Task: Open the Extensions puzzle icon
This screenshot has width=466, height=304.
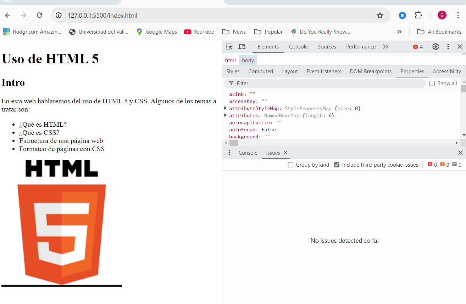Action: 418,15
